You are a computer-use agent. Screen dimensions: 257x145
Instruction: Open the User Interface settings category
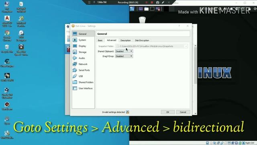coord(83,88)
